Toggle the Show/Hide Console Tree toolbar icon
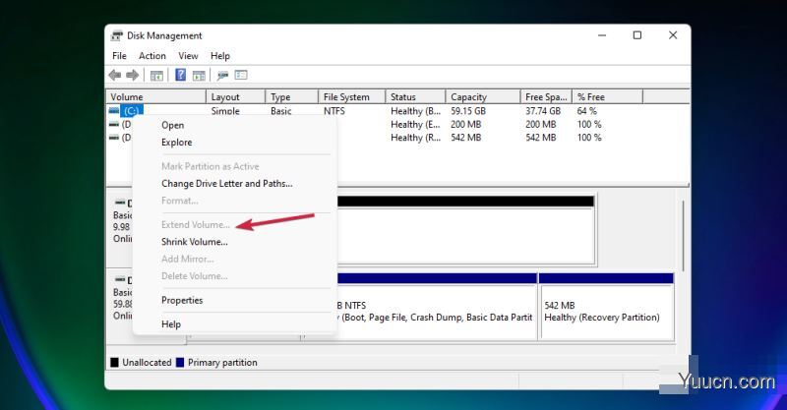This screenshot has width=787, height=410. point(156,76)
